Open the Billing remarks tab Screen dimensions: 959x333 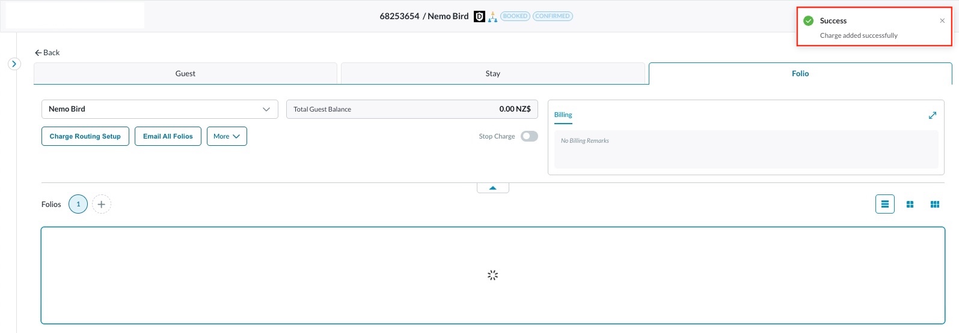point(563,115)
